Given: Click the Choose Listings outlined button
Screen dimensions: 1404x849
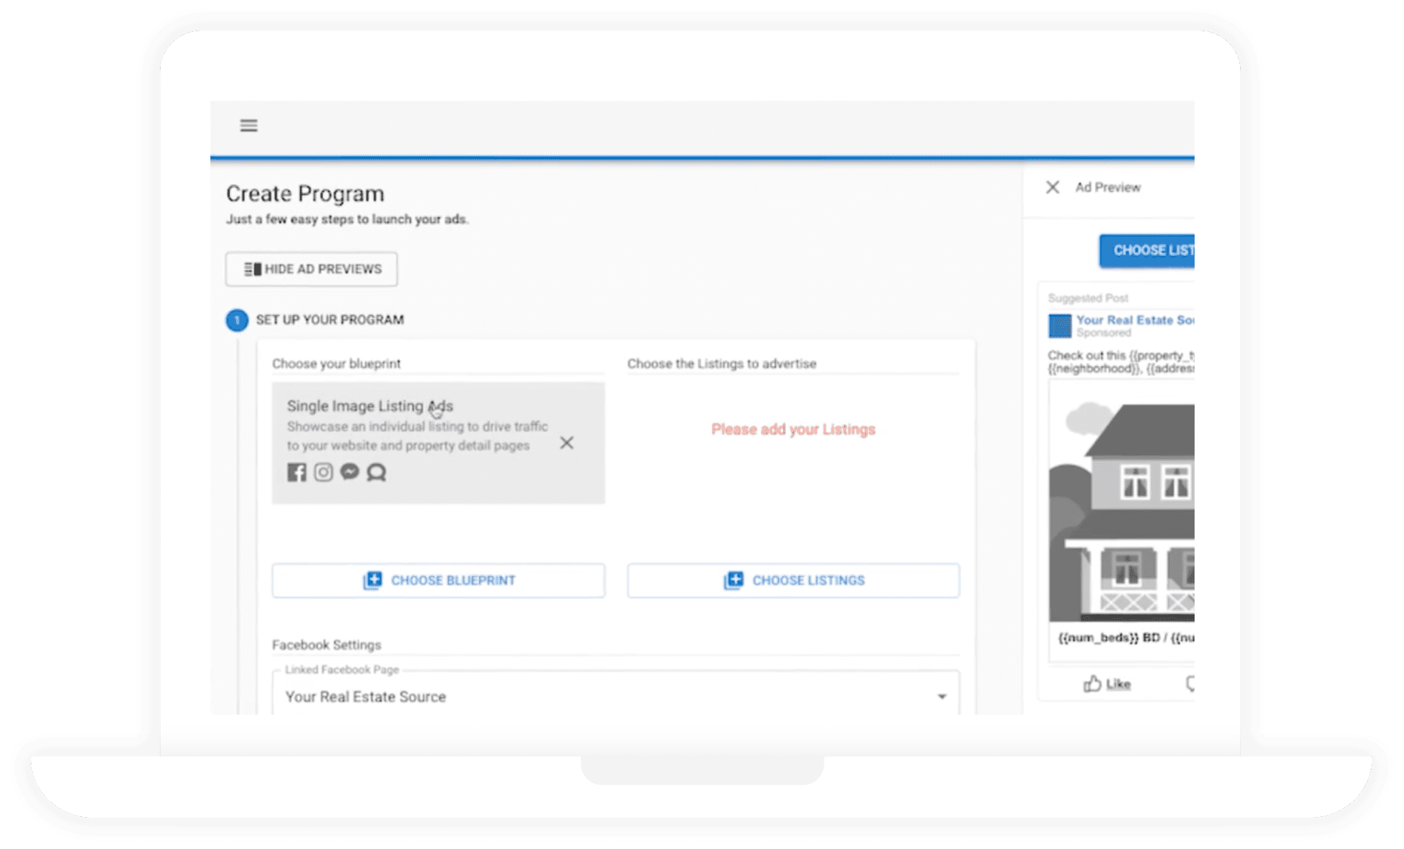Looking at the screenshot, I should pos(793,580).
